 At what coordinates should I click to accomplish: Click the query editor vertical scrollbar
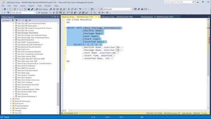(208, 49)
